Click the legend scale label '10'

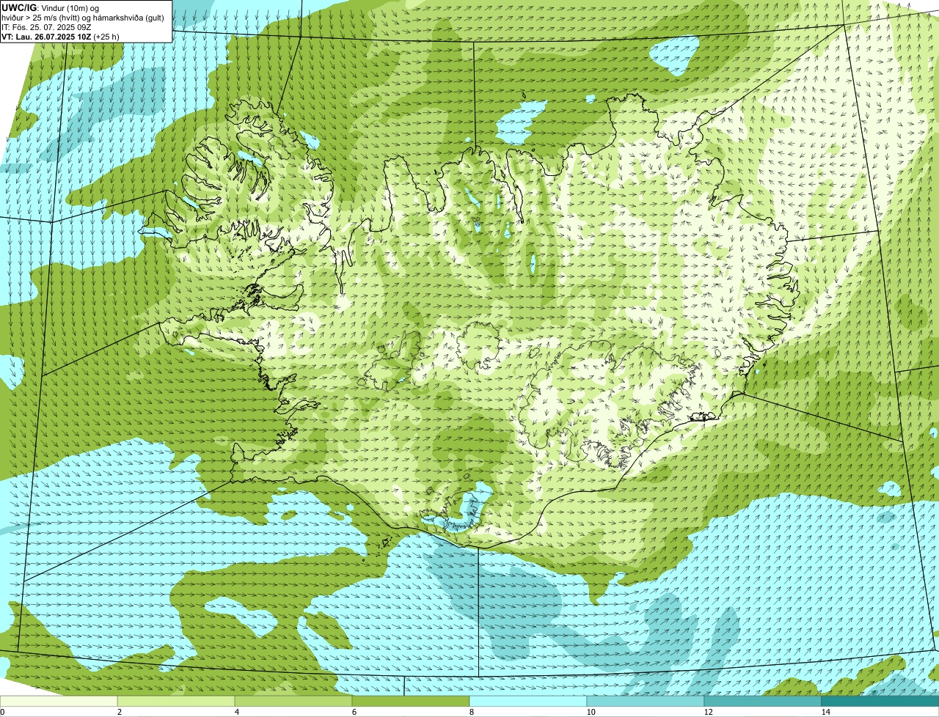591,712
